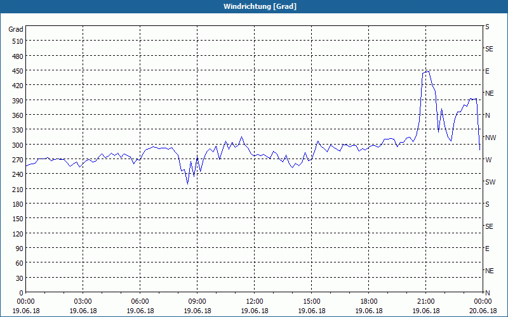This screenshot has height=317, width=508.
Task: Select the Grad axis unit label
Action: [16, 29]
